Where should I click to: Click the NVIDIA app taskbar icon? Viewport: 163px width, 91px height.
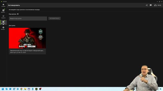point(36,89)
